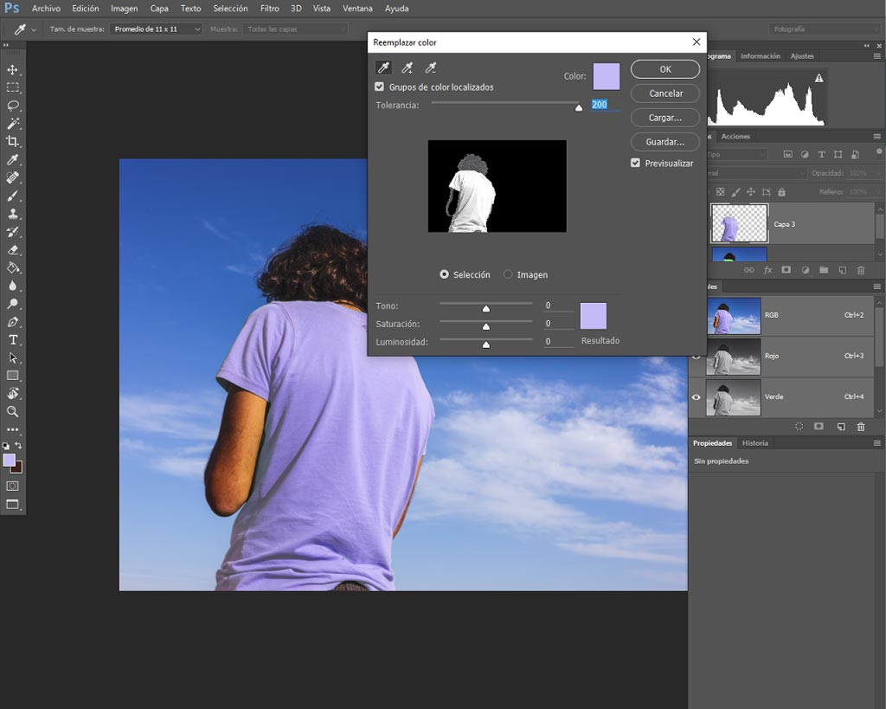
Task: Select the Crop tool
Action: tap(12, 141)
